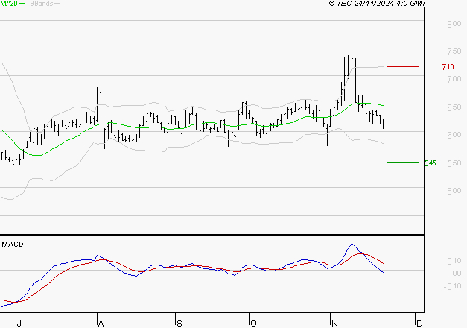Click the green 545 support value

[x=430, y=163]
